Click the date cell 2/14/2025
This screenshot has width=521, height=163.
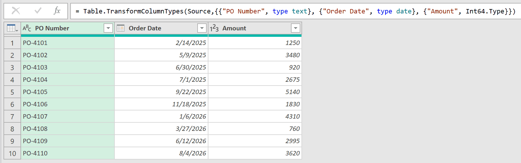161,43
